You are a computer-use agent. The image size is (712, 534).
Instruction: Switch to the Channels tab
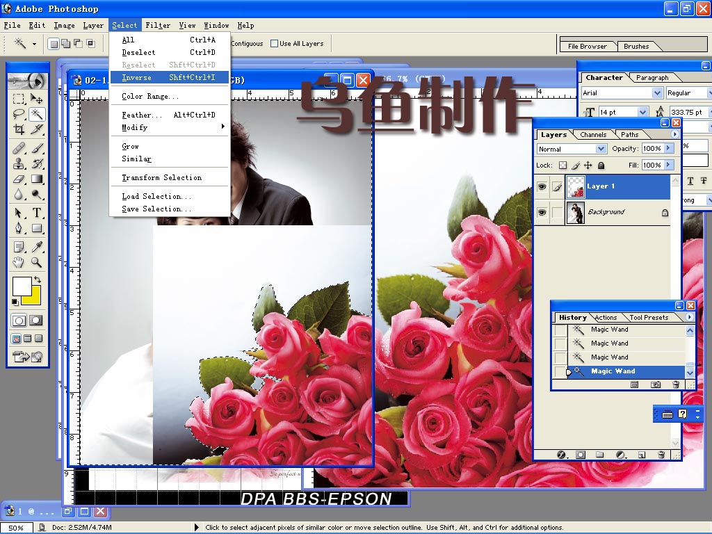[593, 135]
